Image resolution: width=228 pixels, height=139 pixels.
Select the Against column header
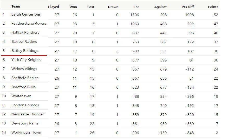[160, 7]
